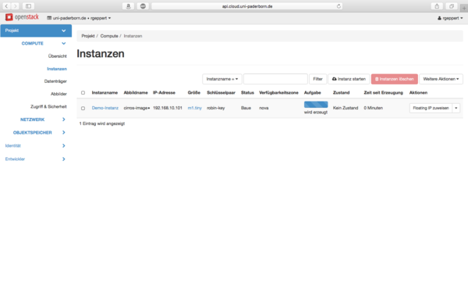Viewport: 468px width, 293px height.
Task: Click the IP address 192.168.10.101
Action: (168, 108)
